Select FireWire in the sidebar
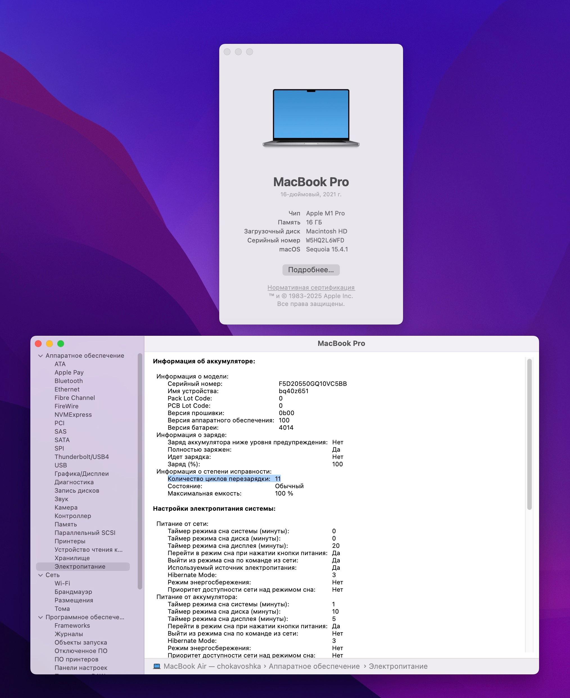Image resolution: width=570 pixels, height=698 pixels. tap(66, 406)
